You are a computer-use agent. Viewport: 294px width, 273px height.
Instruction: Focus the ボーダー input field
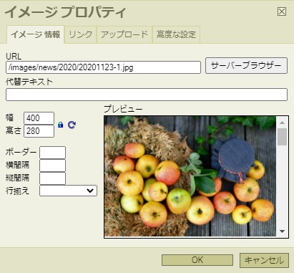click(52, 153)
